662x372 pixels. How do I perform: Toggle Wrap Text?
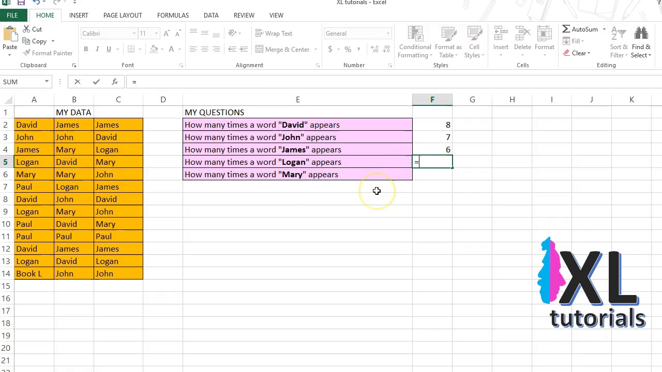(x=274, y=34)
